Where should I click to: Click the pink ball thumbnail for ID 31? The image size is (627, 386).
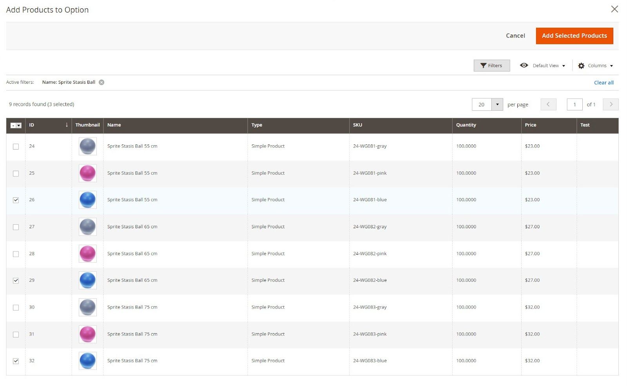click(88, 335)
